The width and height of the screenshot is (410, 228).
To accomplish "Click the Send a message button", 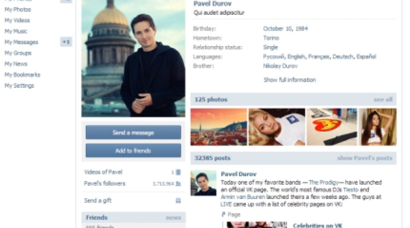I will pyautogui.click(x=133, y=133).
